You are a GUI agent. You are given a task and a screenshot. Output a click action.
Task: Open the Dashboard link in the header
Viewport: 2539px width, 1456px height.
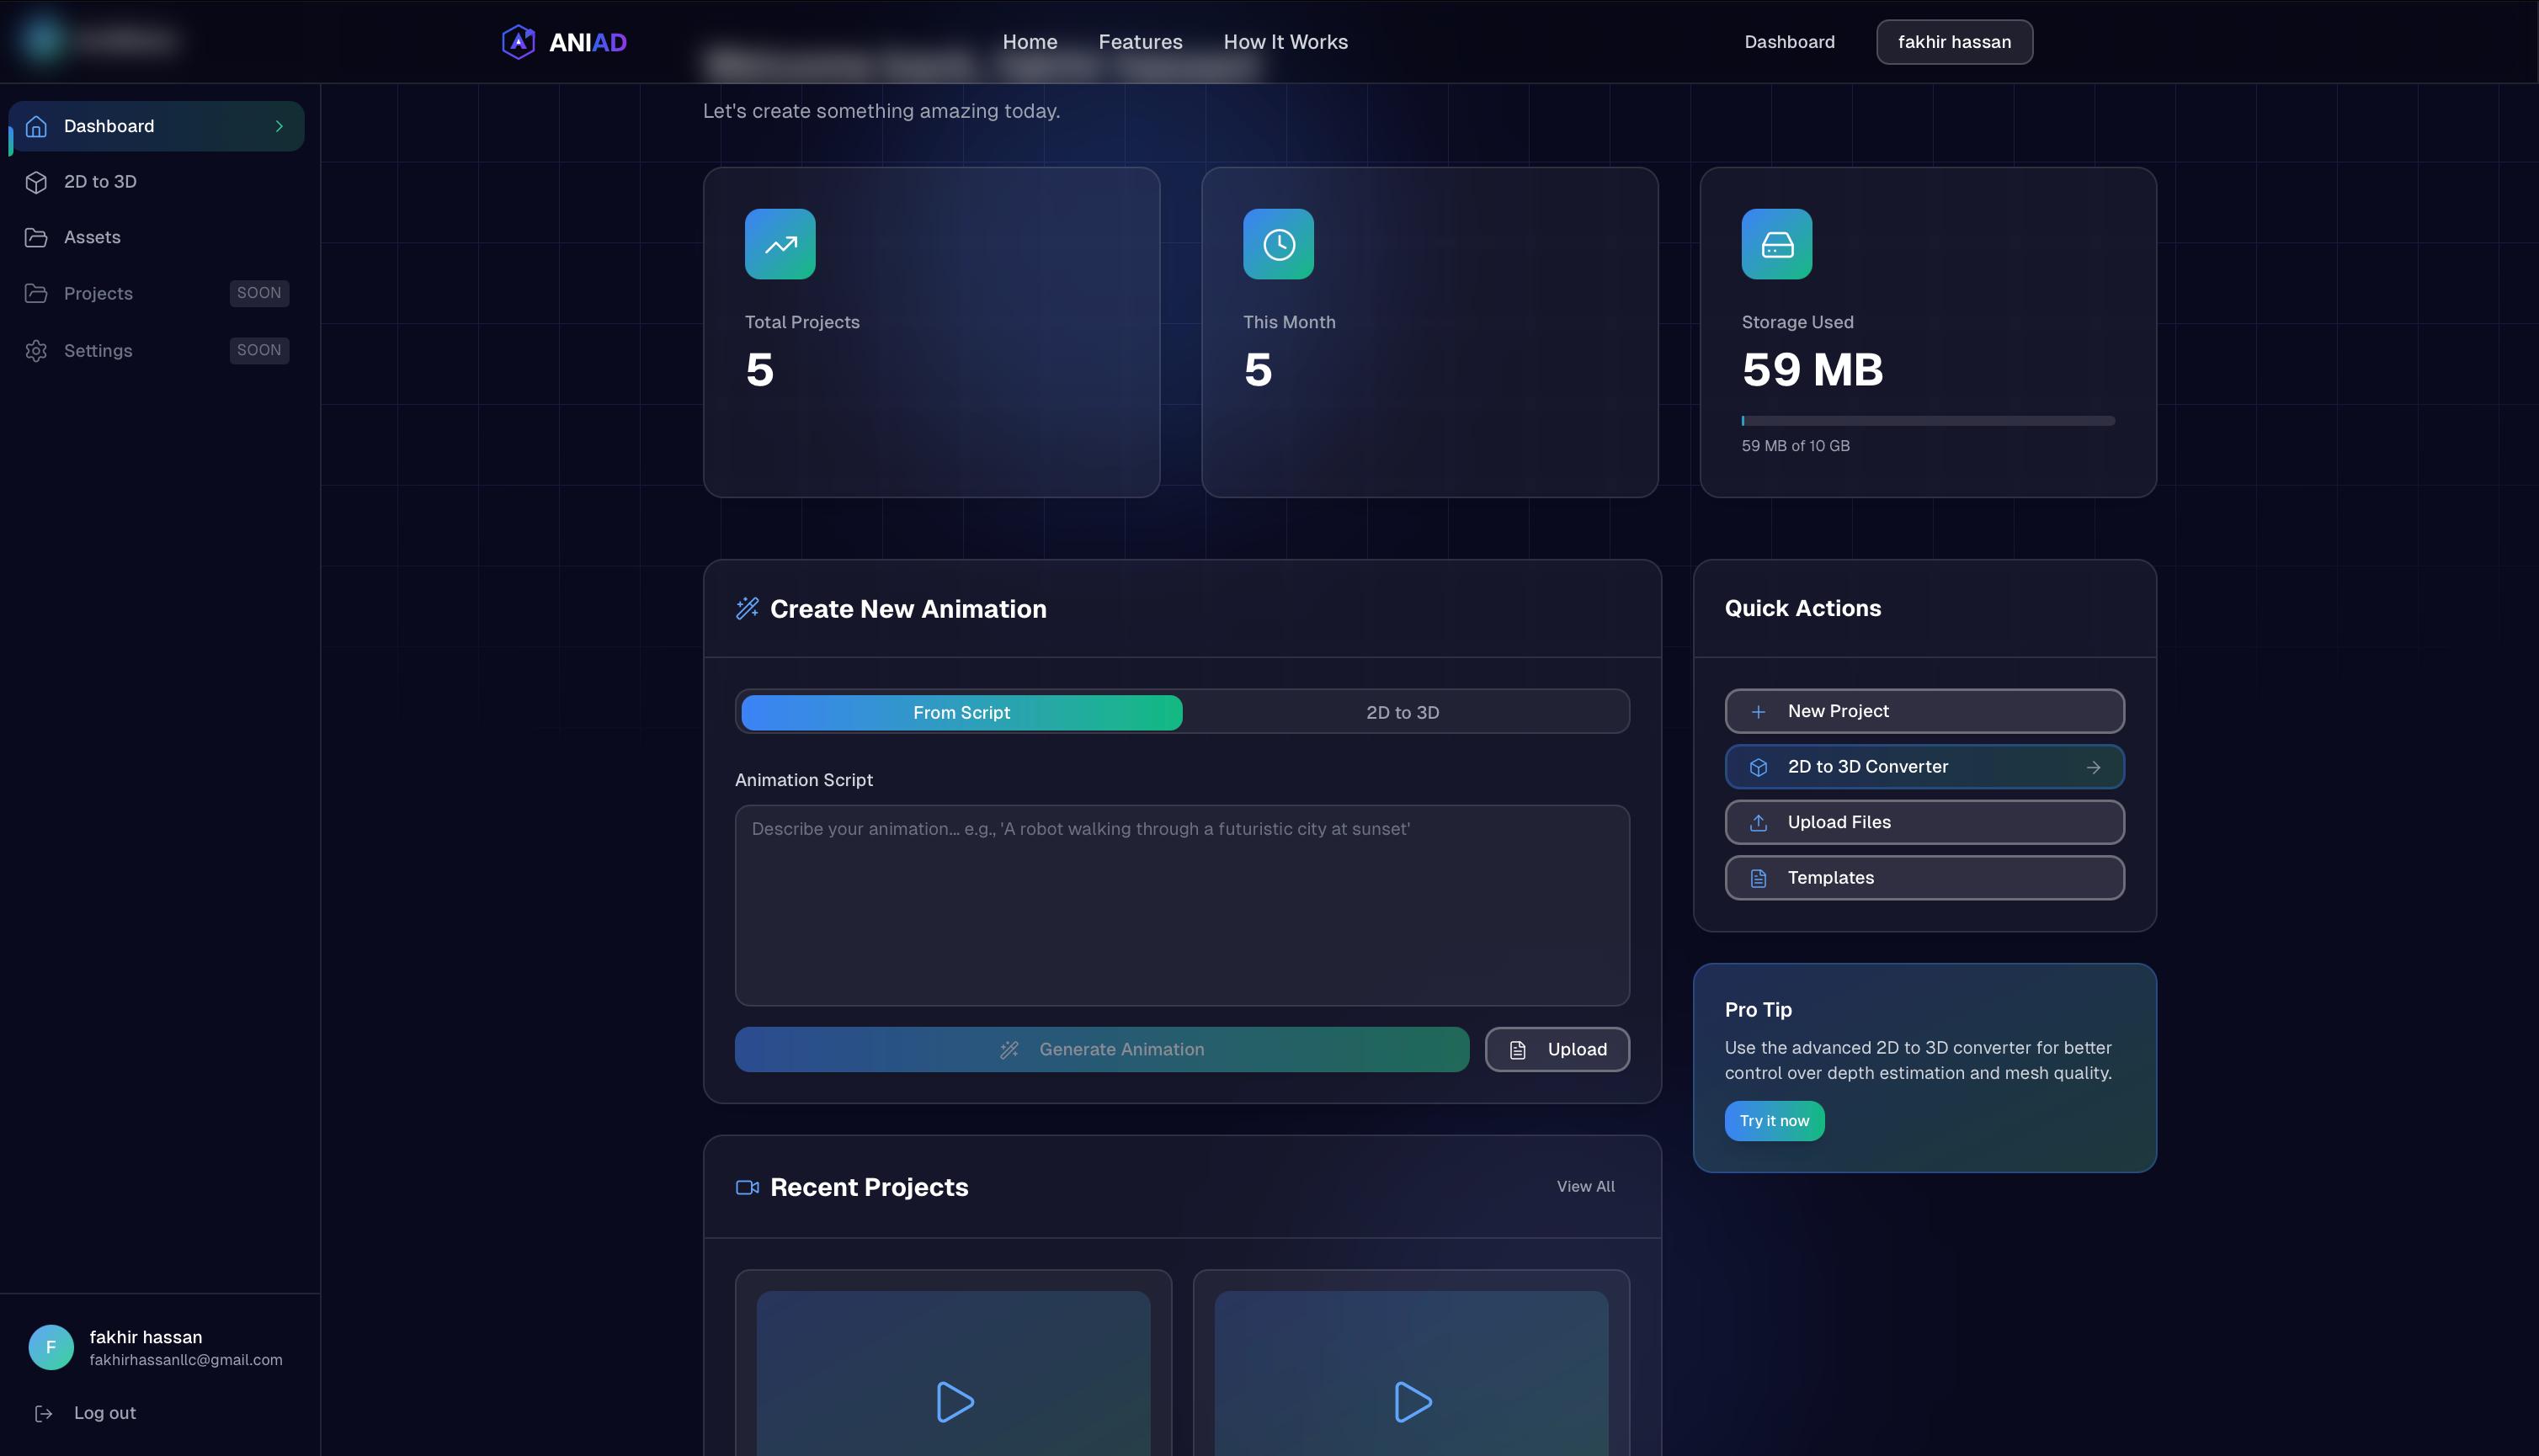point(1789,42)
